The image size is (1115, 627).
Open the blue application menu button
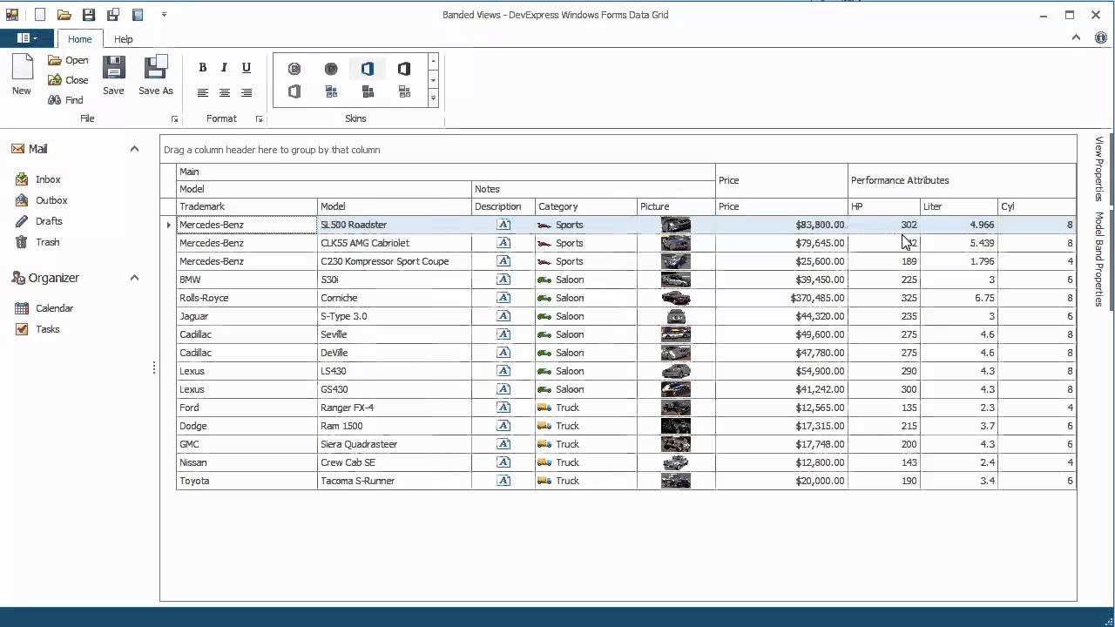click(27, 38)
